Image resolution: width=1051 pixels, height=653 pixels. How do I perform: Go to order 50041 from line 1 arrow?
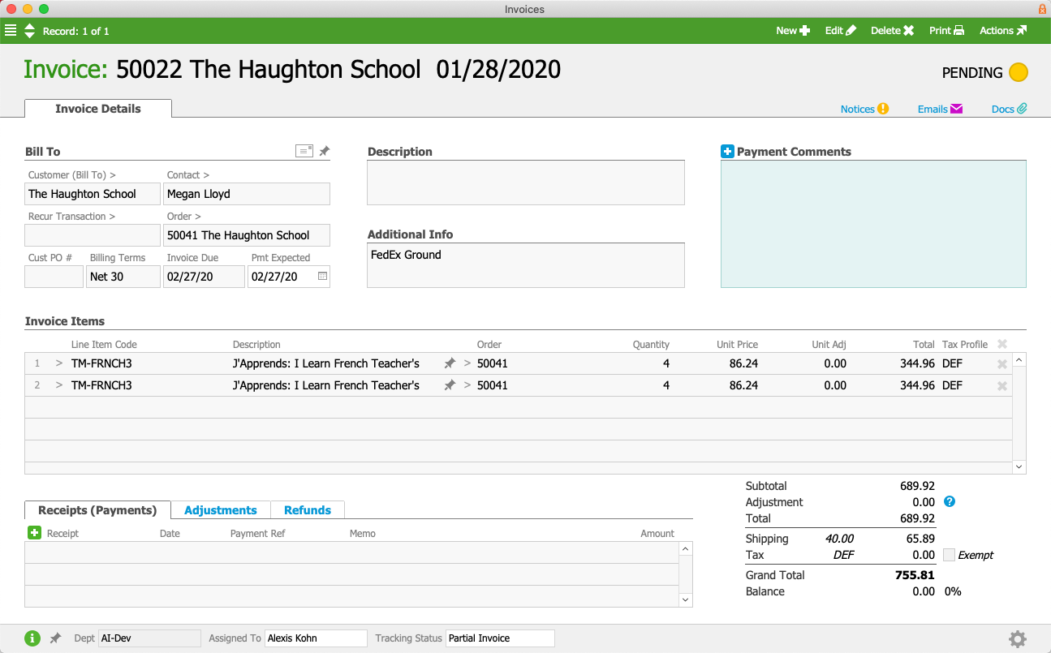tap(467, 363)
